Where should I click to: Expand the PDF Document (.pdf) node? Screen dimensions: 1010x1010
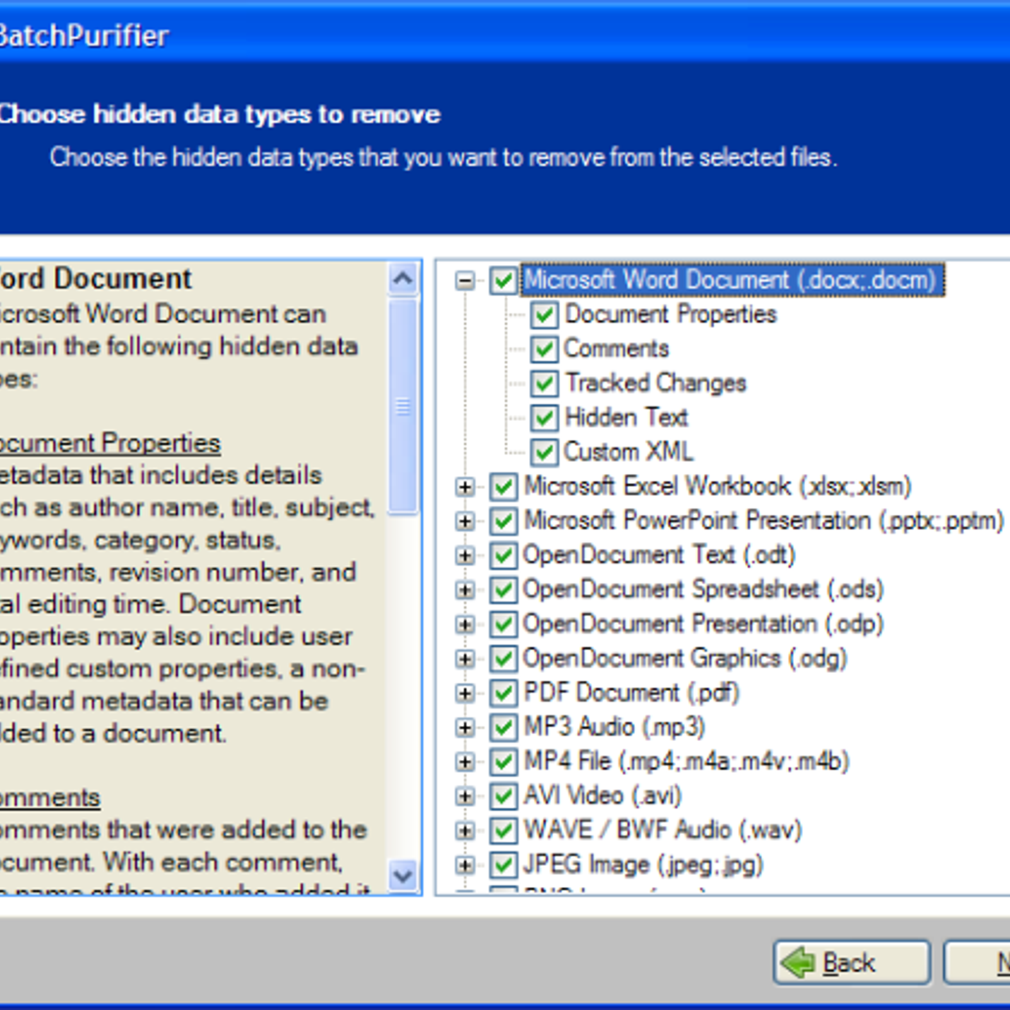coord(465,693)
